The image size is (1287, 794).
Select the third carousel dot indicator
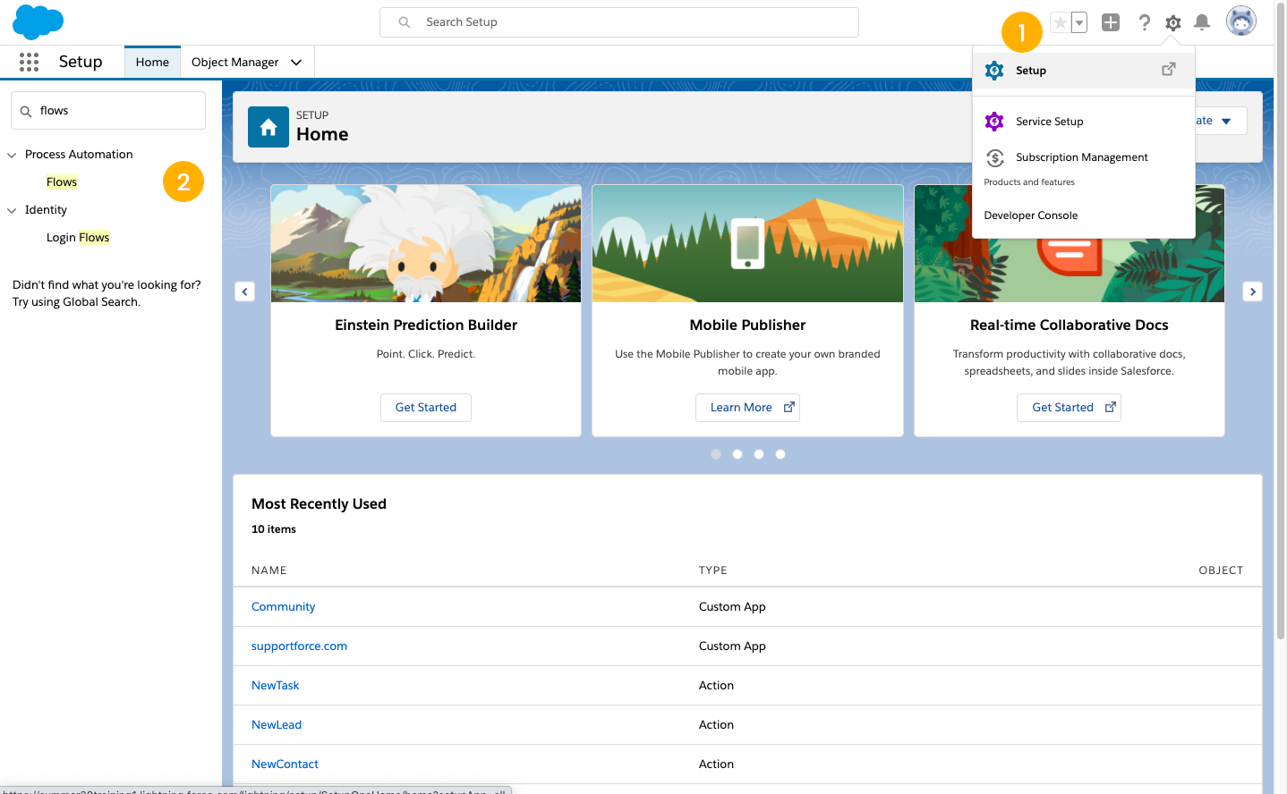click(759, 454)
